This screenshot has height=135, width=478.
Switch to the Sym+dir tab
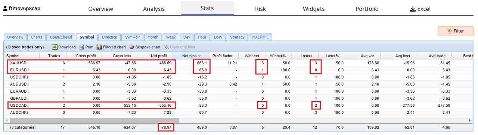tap(133, 37)
